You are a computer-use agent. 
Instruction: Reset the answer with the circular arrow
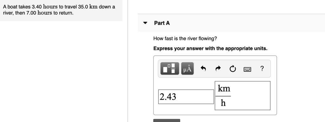[x=233, y=69]
